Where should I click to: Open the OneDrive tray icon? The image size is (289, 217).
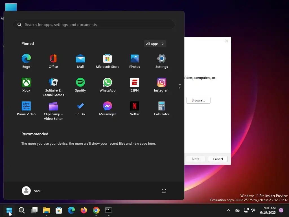click(x=237, y=210)
